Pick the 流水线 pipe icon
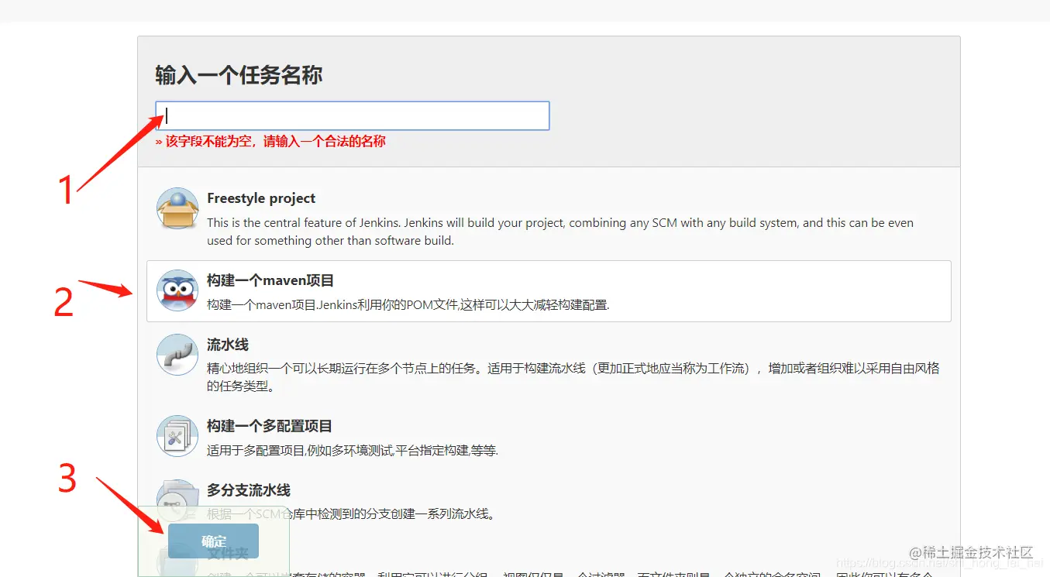This screenshot has width=1050, height=577. [x=177, y=355]
